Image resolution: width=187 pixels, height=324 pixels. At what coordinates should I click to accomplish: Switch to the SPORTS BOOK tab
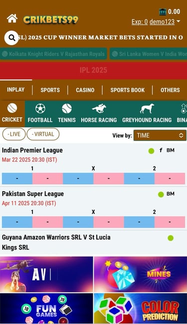(x=128, y=90)
